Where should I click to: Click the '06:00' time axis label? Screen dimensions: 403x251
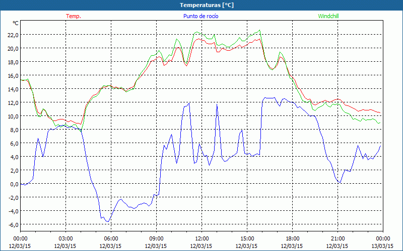(x=111, y=239)
